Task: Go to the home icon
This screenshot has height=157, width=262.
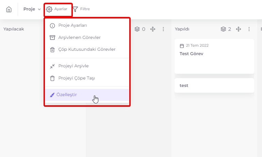Action: (x=9, y=9)
